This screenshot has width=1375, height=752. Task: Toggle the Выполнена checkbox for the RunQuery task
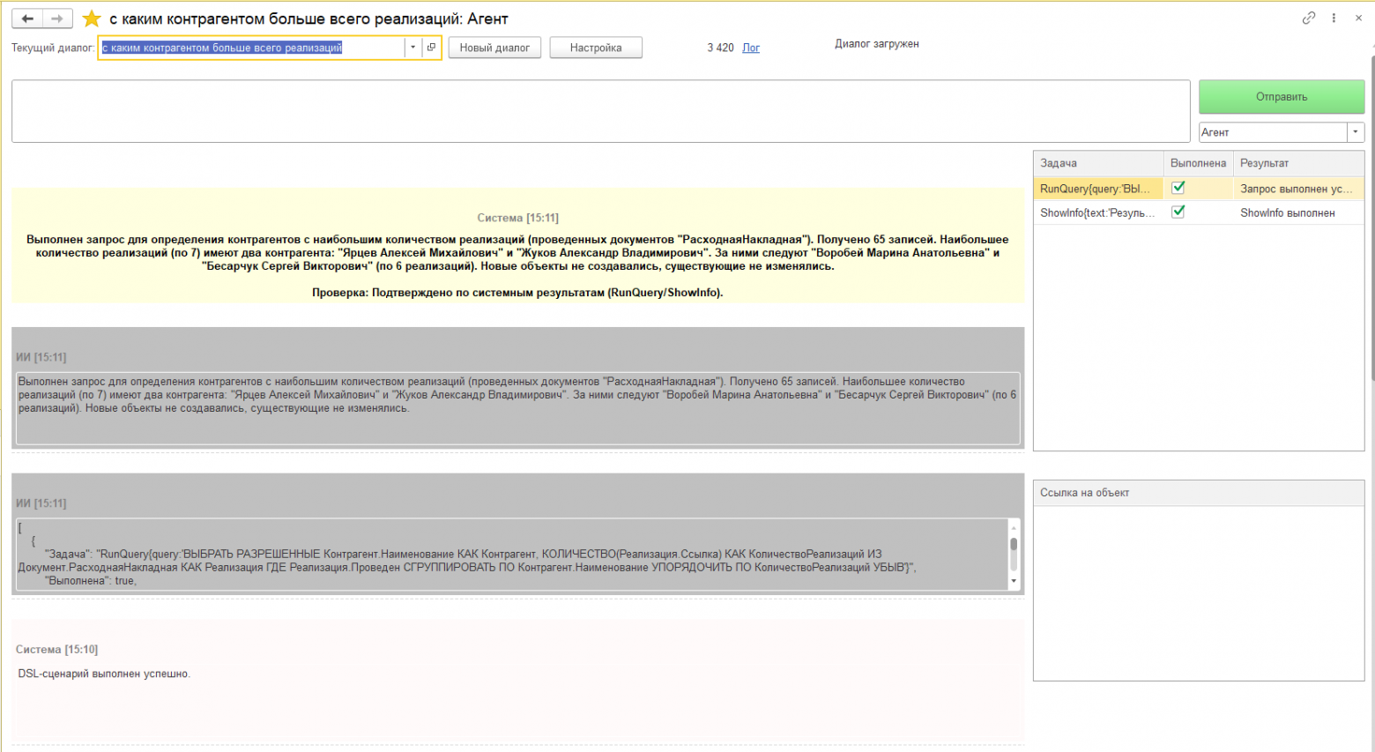pyautogui.click(x=1178, y=188)
